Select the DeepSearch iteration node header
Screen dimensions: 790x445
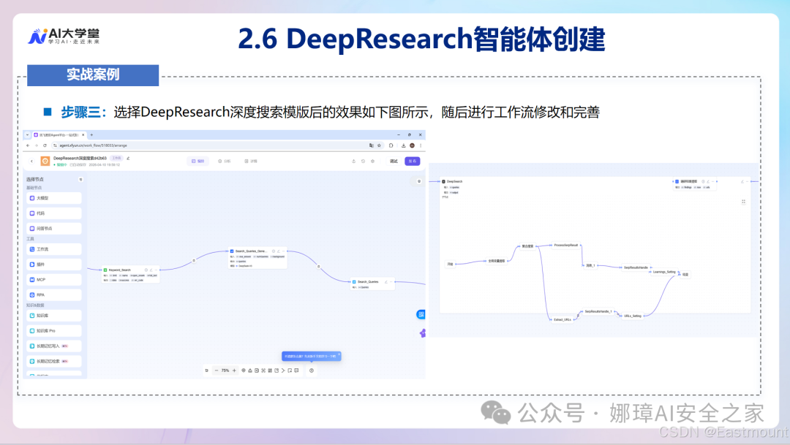pyautogui.click(x=453, y=181)
